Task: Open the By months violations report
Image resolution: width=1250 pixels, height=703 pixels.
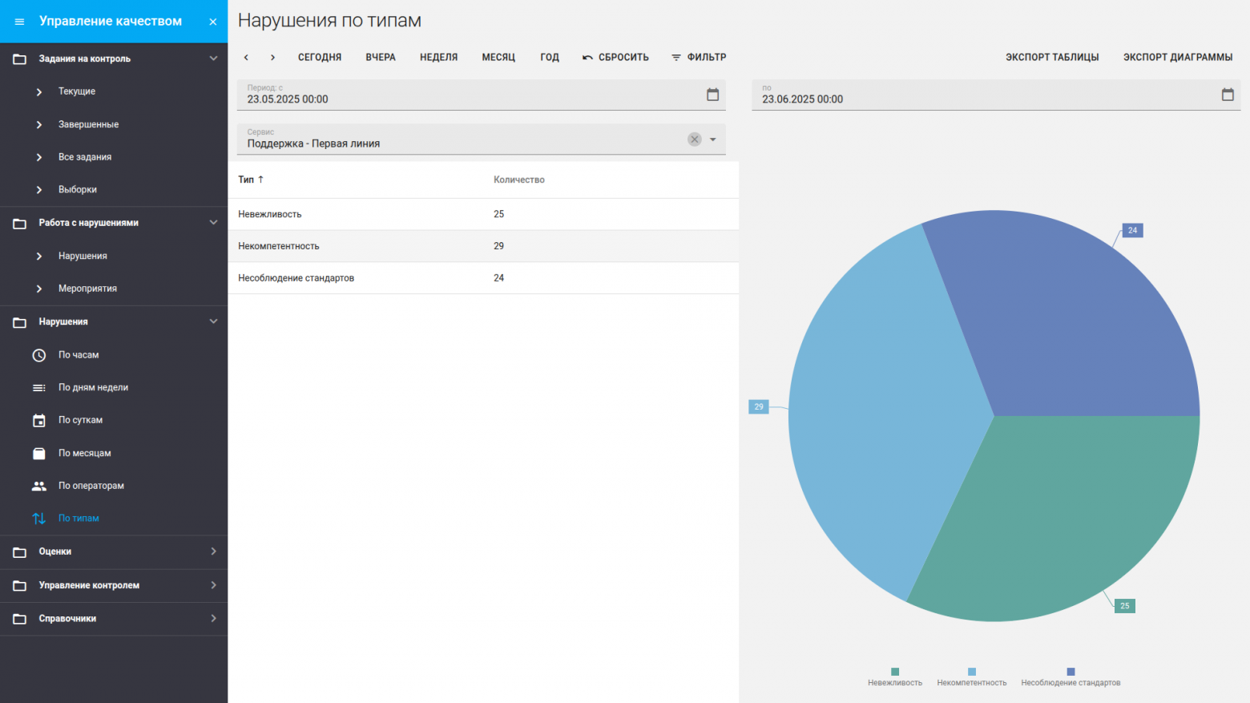Action: click(x=84, y=453)
